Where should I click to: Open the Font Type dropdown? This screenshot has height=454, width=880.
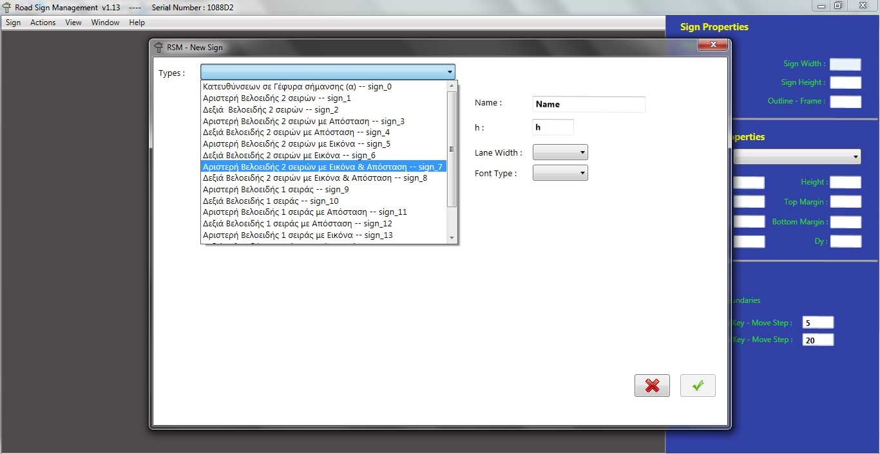pos(560,172)
